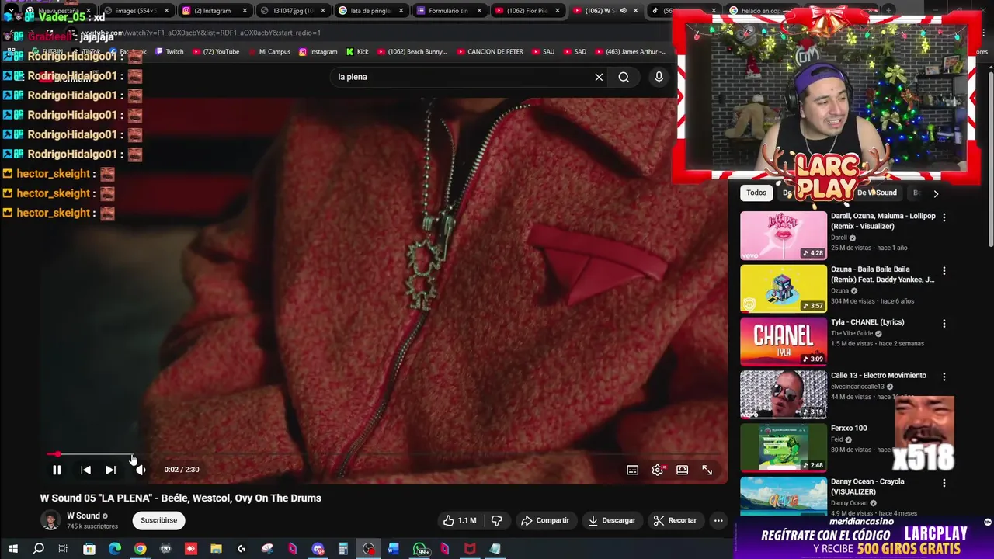Viewport: 994px width, 559px height.
Task: Open options menu for Calle 13 video
Action: click(944, 377)
